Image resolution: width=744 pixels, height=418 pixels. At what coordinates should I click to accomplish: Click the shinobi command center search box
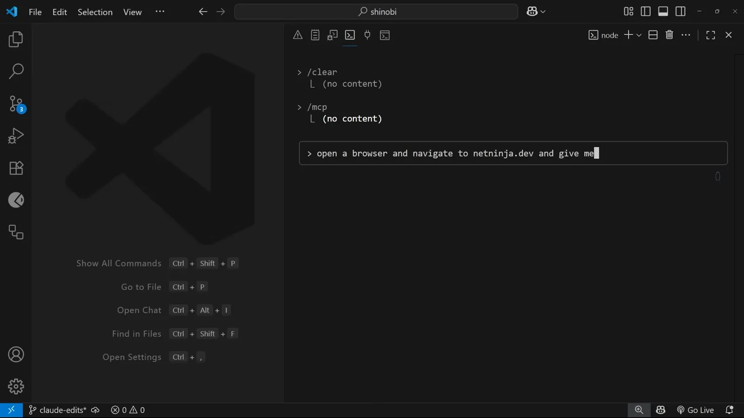(376, 12)
